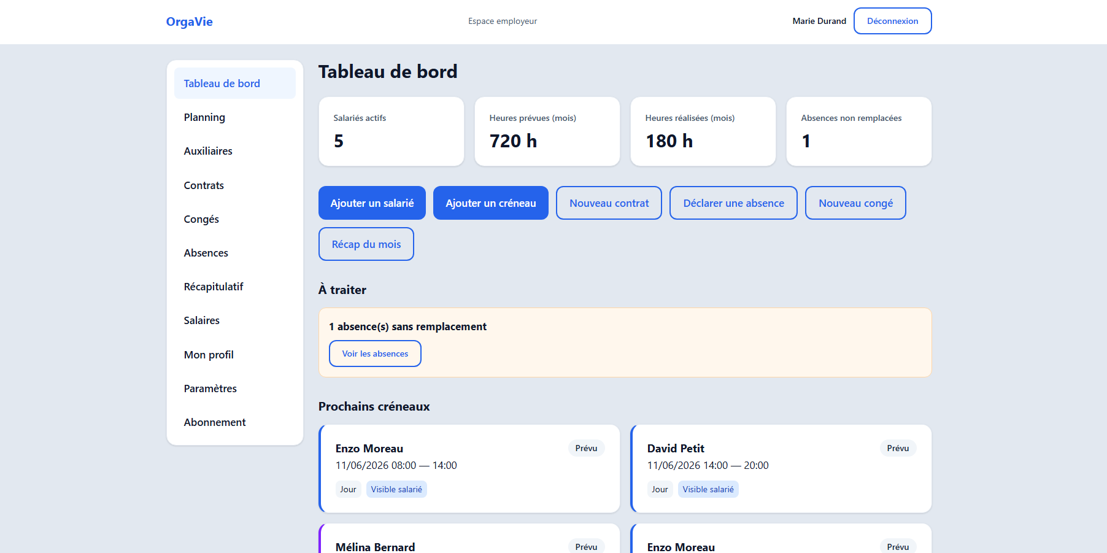Go to the Salaires section
This screenshot has width=1107, height=553.
point(234,320)
